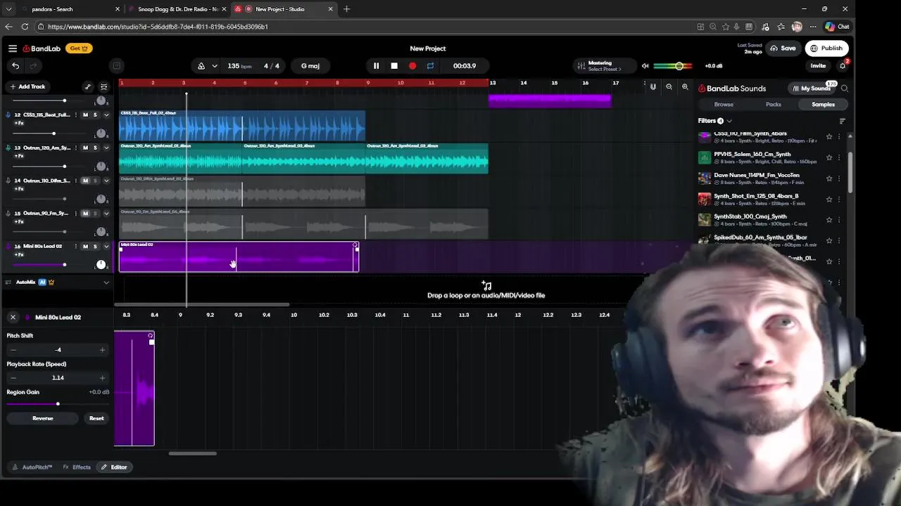Toggle the metronome icon
Image resolution: width=901 pixels, height=506 pixels.
(201, 66)
